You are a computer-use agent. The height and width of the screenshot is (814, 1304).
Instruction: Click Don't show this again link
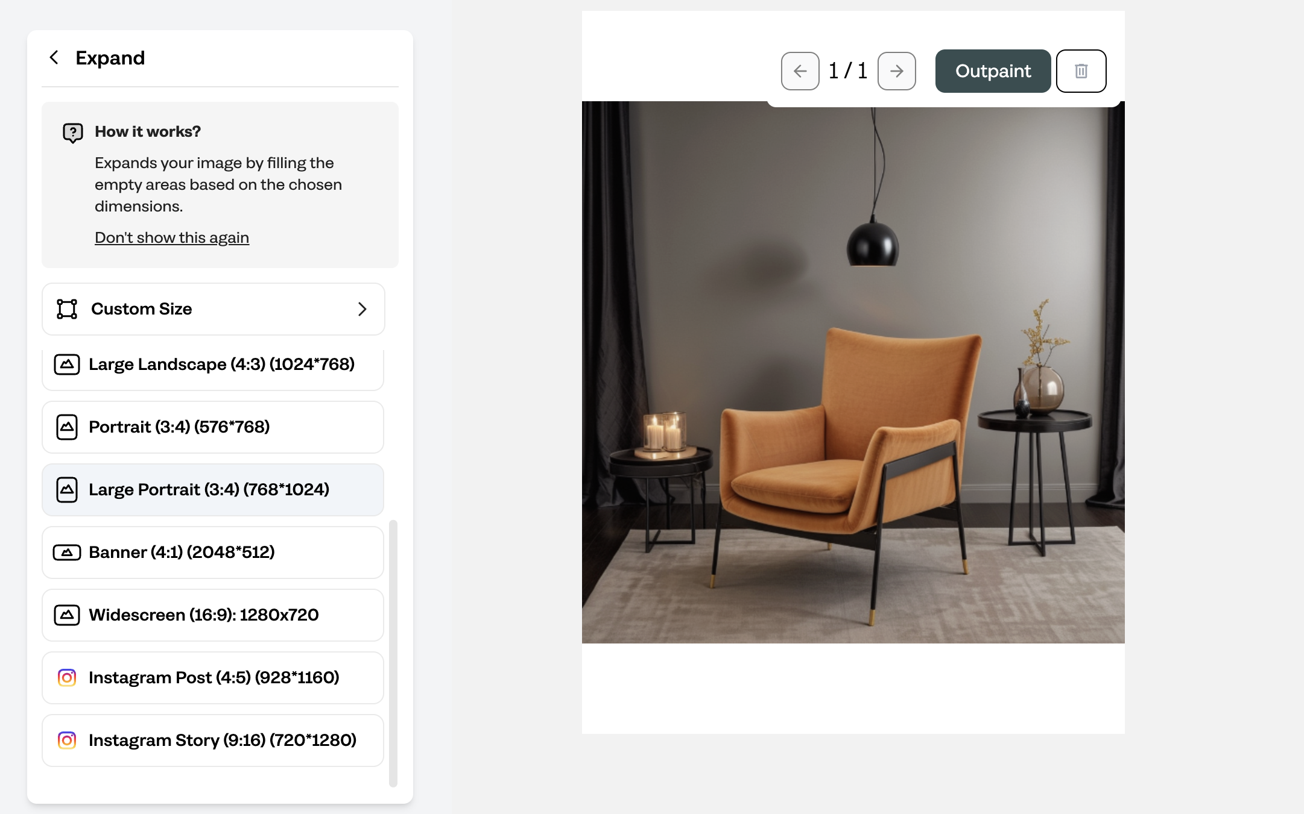point(172,238)
